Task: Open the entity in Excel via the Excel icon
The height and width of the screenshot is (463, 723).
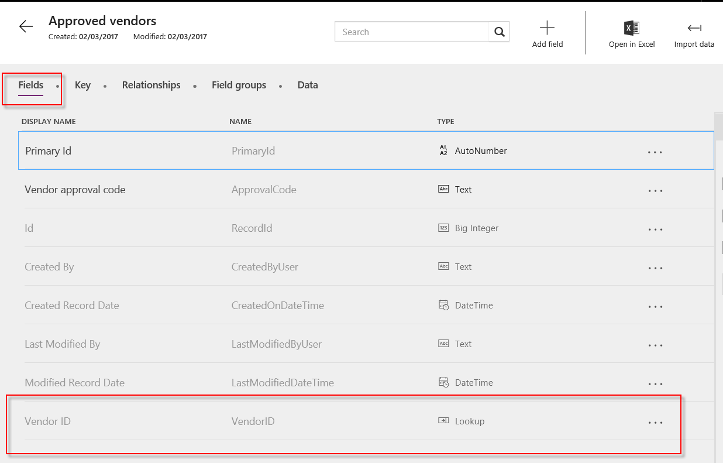Action: click(x=631, y=28)
